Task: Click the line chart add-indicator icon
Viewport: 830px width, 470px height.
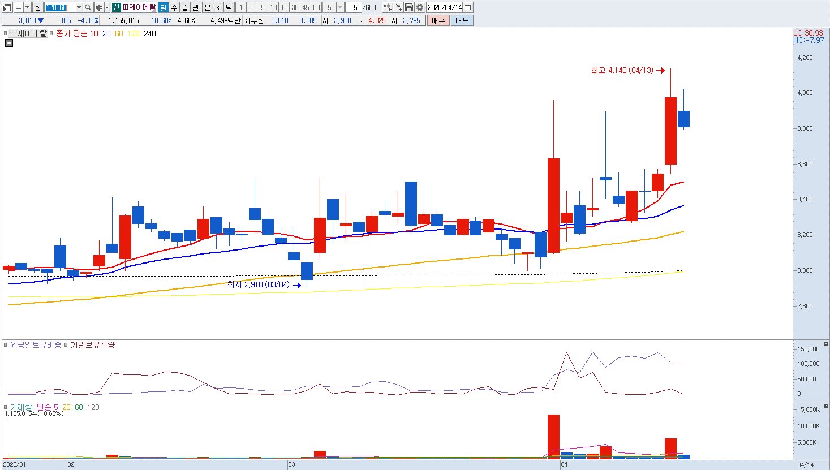Action: point(398,7)
